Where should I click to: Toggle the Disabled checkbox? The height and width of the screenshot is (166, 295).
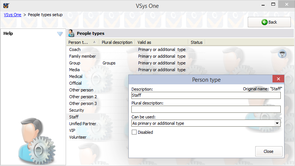point(134,132)
